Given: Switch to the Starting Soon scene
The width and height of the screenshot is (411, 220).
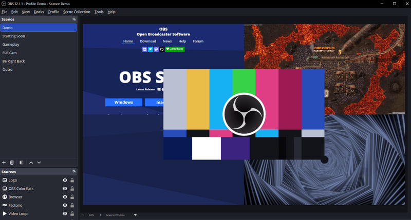Looking at the screenshot, I should click(x=38, y=36).
